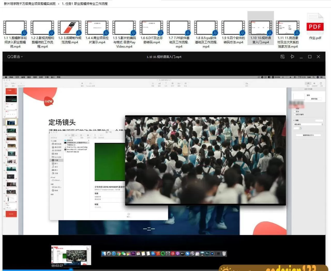Open Adobe Premiere Pro from the dock
Image resolution: width=331 pixels, height=271 pixels.
tap(133, 253)
